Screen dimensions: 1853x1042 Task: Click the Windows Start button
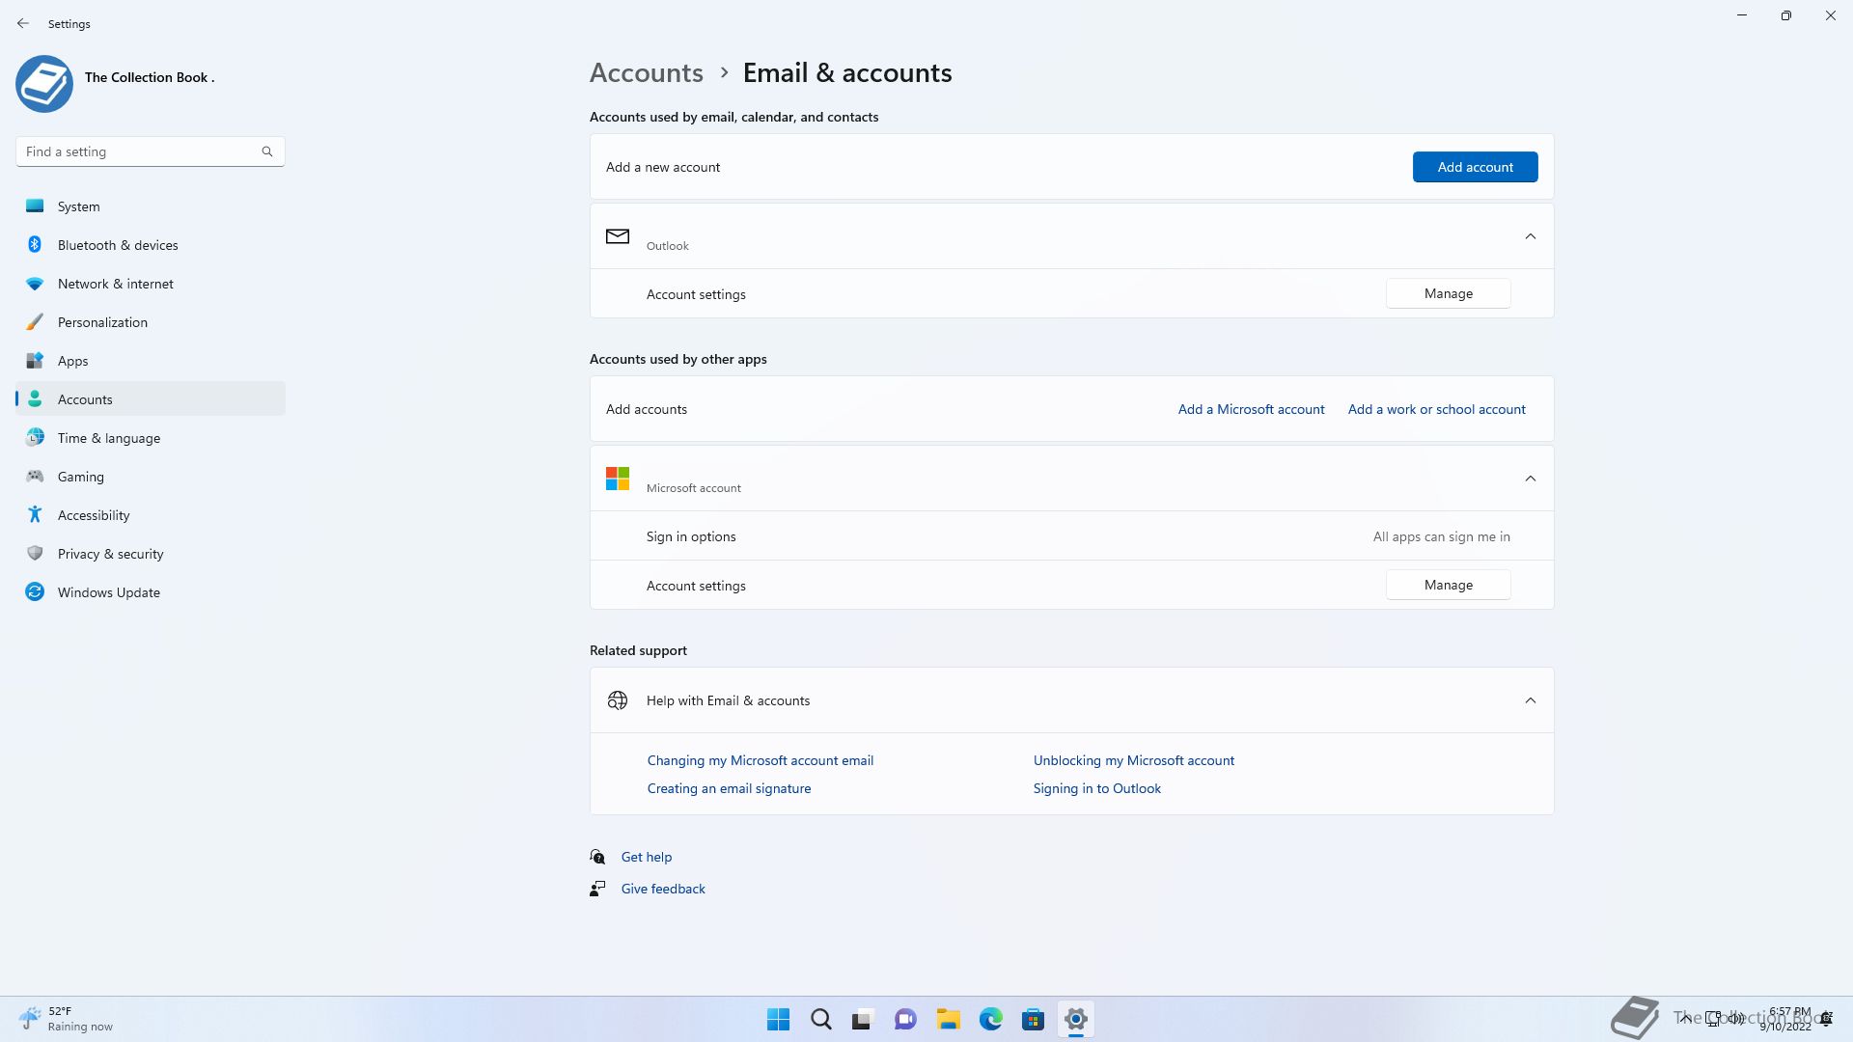point(778,1019)
